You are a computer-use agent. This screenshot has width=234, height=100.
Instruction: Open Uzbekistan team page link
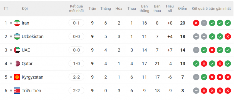[x=33, y=37]
